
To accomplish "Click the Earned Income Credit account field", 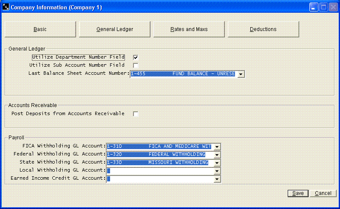I will point(159,179).
